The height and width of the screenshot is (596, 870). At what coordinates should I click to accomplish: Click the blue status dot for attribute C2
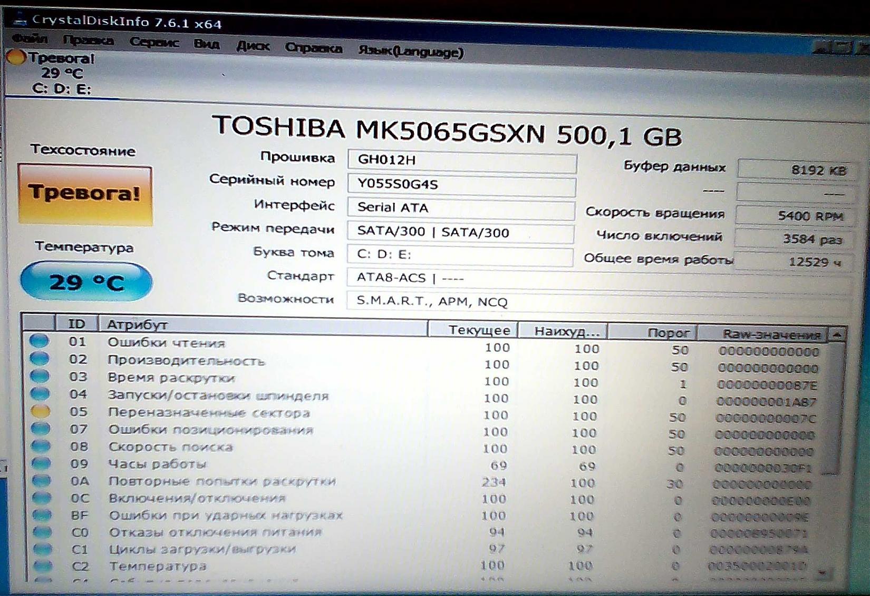[42, 566]
